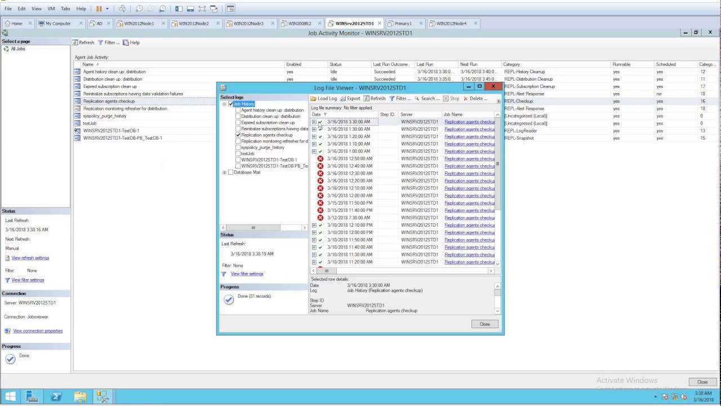Expand the Database Mail tree node
The image size is (721, 406).
click(x=224, y=173)
